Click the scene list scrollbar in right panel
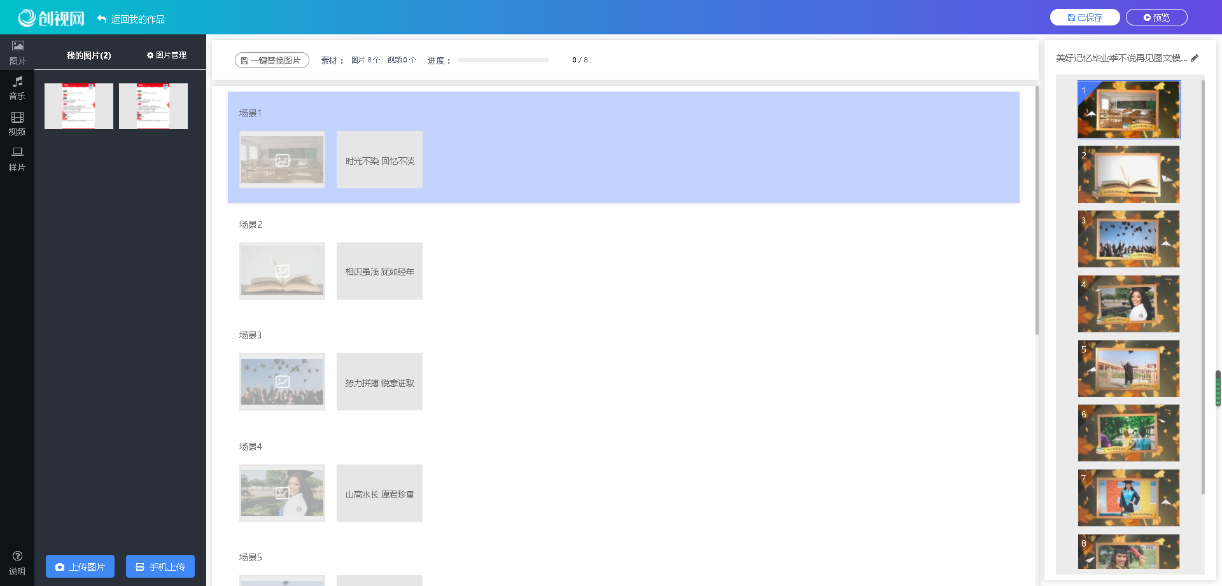The width and height of the screenshot is (1222, 586). [x=1203, y=286]
